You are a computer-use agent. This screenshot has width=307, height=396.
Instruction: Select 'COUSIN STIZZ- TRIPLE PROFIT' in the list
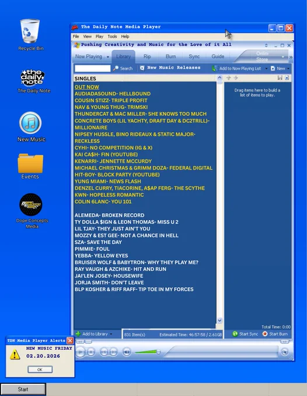pos(111,100)
